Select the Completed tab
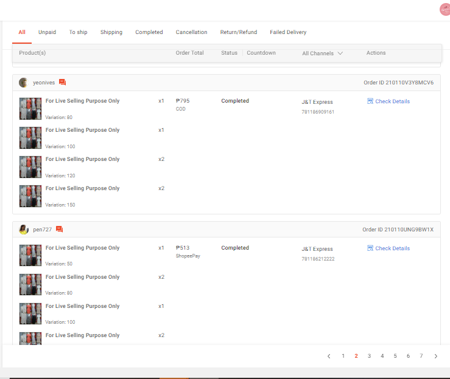450x379 pixels. tap(149, 32)
